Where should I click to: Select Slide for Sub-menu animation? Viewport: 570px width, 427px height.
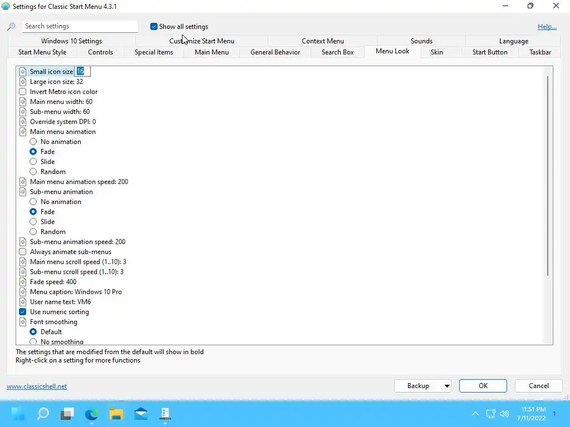tap(33, 222)
